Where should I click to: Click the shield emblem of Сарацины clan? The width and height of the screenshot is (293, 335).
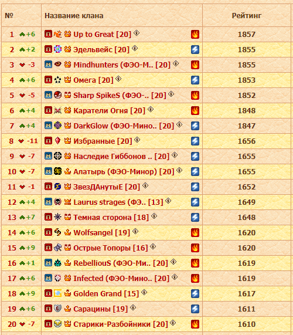point(57,309)
